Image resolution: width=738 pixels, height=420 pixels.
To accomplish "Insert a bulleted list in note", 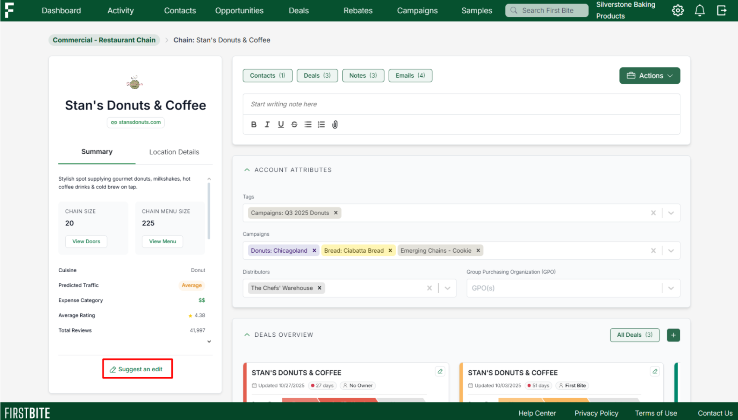I will click(308, 125).
